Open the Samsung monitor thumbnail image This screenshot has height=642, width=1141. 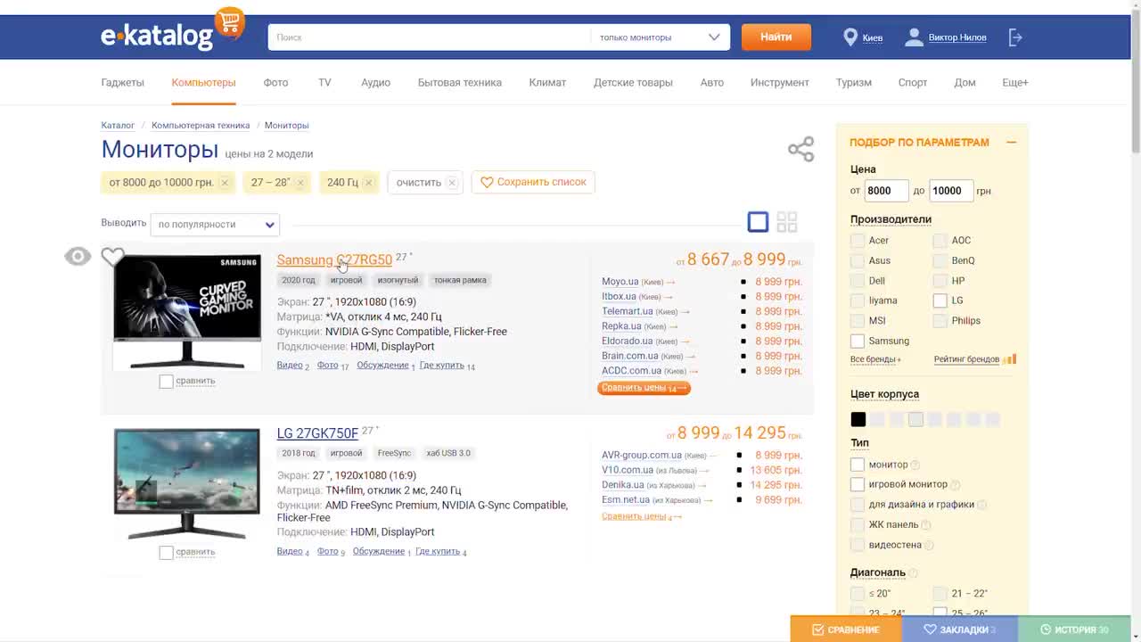pos(187,311)
